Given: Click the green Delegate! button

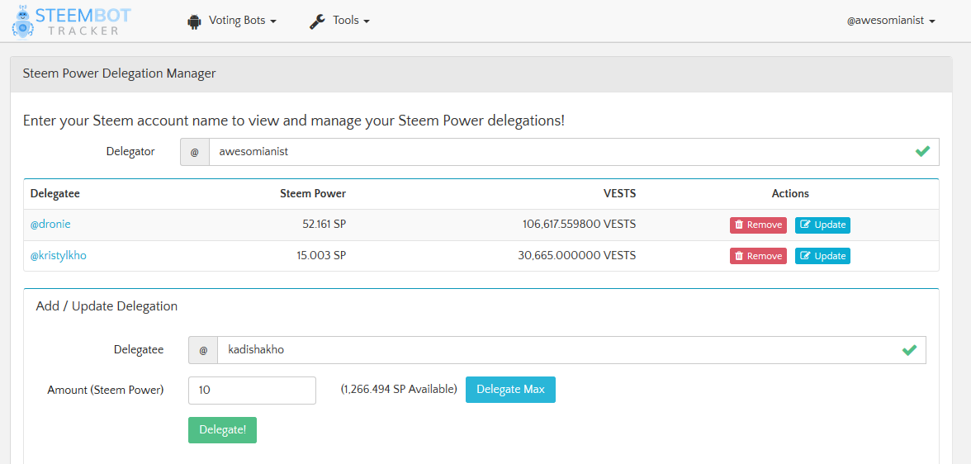Looking at the screenshot, I should [x=222, y=430].
